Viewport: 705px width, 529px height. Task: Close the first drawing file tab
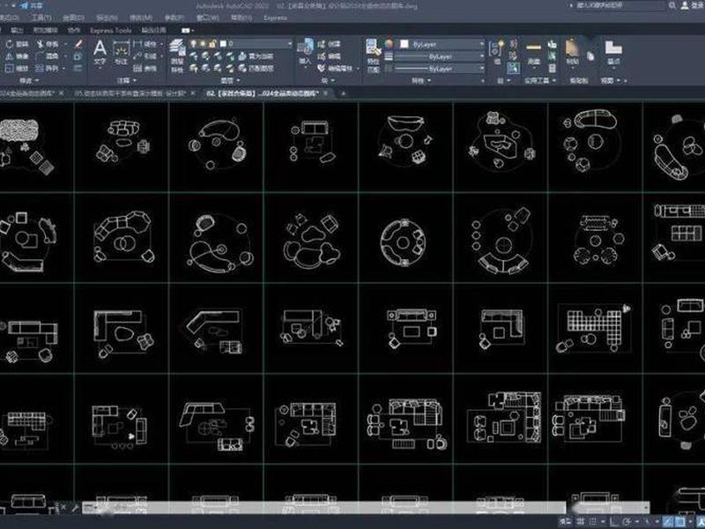click(x=61, y=93)
